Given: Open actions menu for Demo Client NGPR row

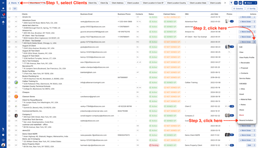Looking at the screenshot, I should coord(255,135).
